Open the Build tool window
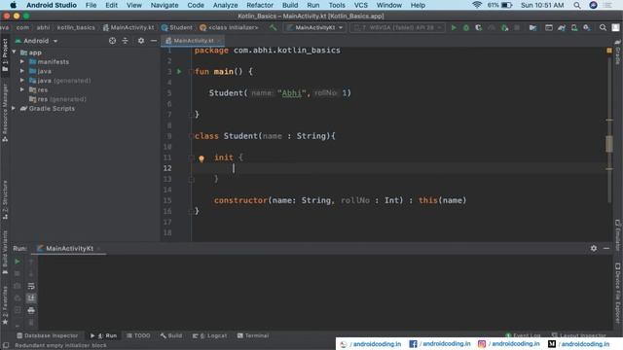 tap(171, 335)
